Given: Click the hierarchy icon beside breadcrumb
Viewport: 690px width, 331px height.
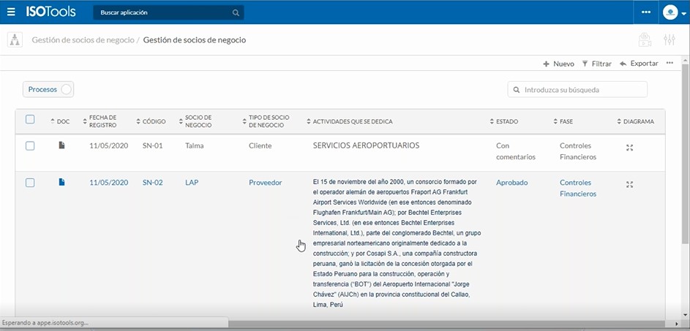Looking at the screenshot, I should (x=14, y=40).
